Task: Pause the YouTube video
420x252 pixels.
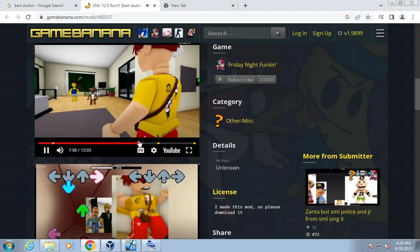Action: point(46,150)
